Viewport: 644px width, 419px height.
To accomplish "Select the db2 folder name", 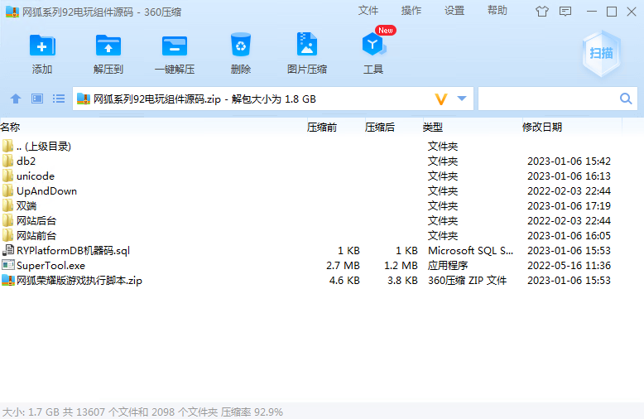I will (x=26, y=161).
